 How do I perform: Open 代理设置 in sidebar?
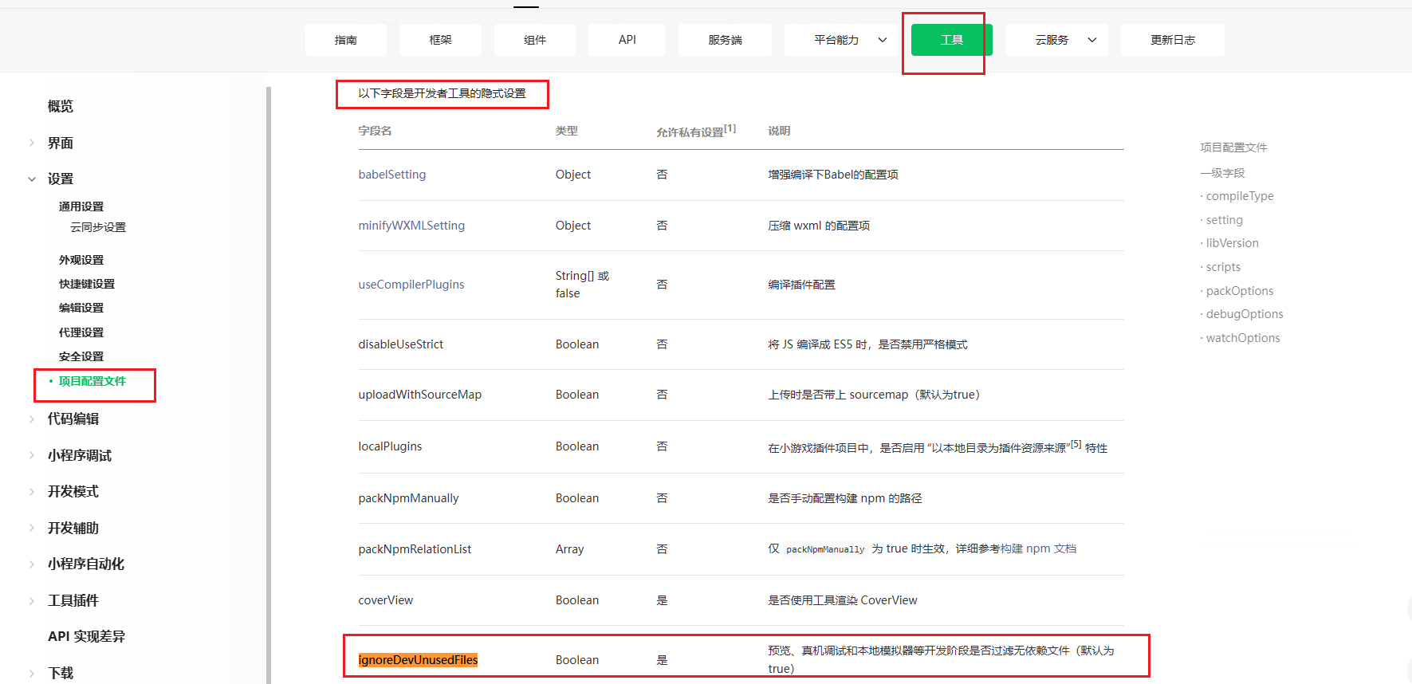(81, 332)
